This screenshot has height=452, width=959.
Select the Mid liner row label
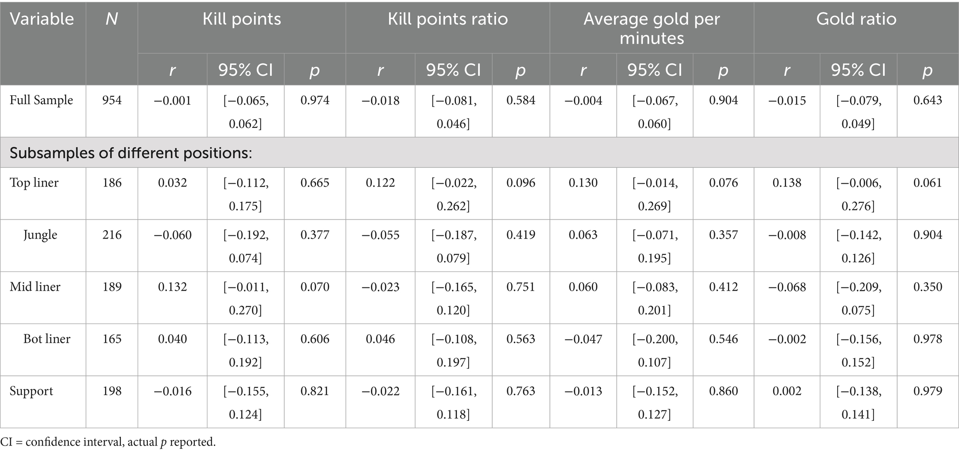click(x=35, y=287)
